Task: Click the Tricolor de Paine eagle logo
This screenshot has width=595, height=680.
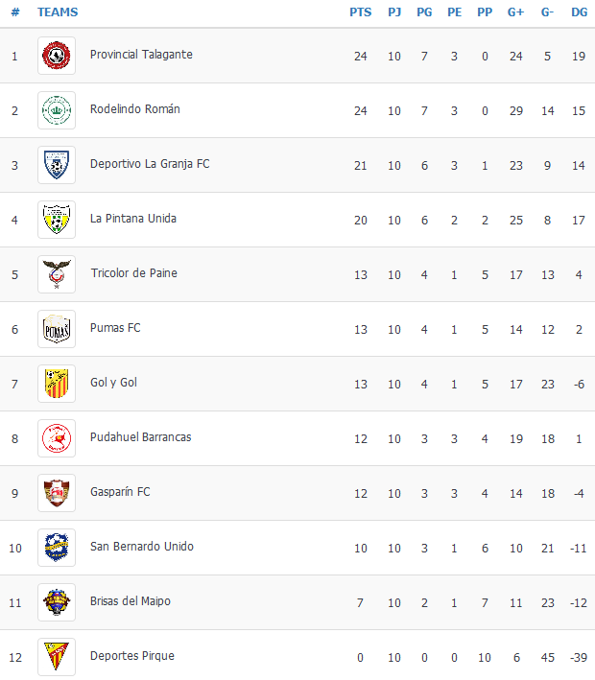Action: [57, 274]
